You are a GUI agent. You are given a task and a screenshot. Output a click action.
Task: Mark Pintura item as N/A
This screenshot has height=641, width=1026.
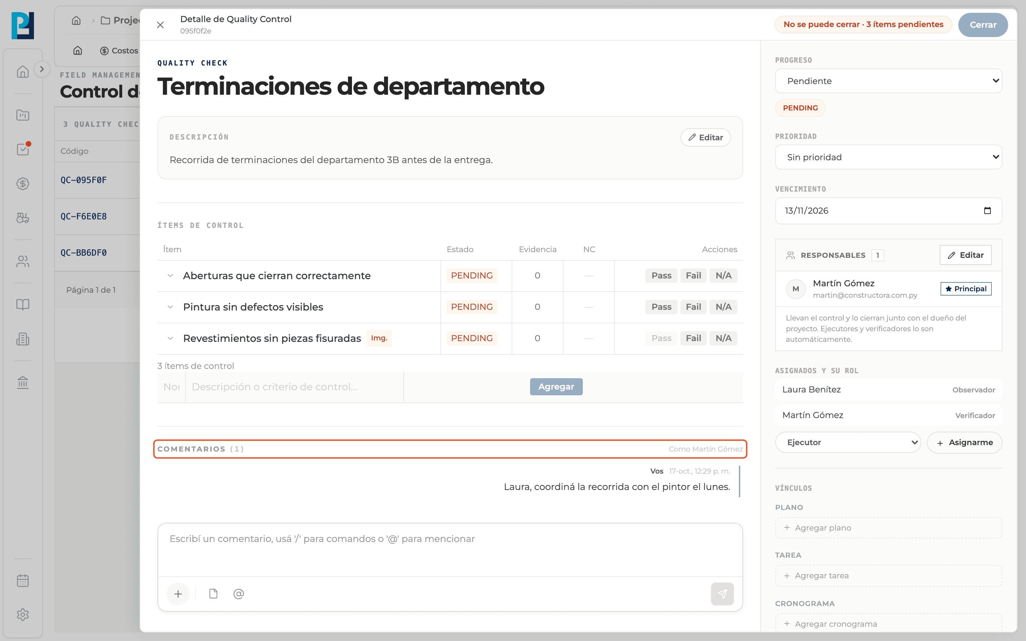tap(723, 307)
